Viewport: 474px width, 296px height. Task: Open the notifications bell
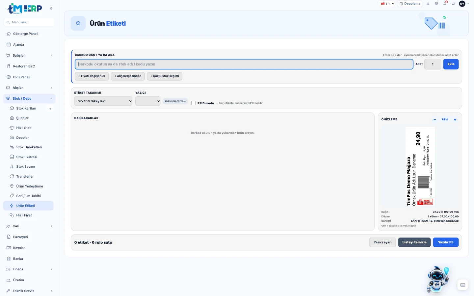(x=445, y=4)
